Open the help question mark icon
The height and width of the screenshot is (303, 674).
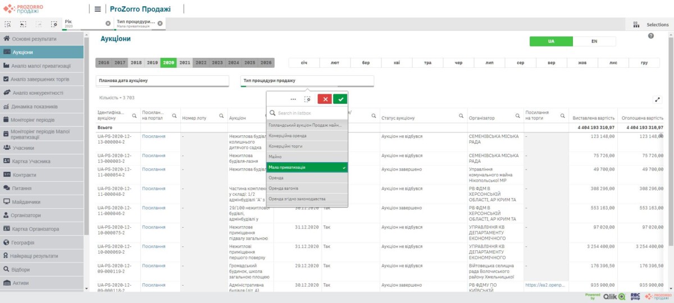click(651, 36)
